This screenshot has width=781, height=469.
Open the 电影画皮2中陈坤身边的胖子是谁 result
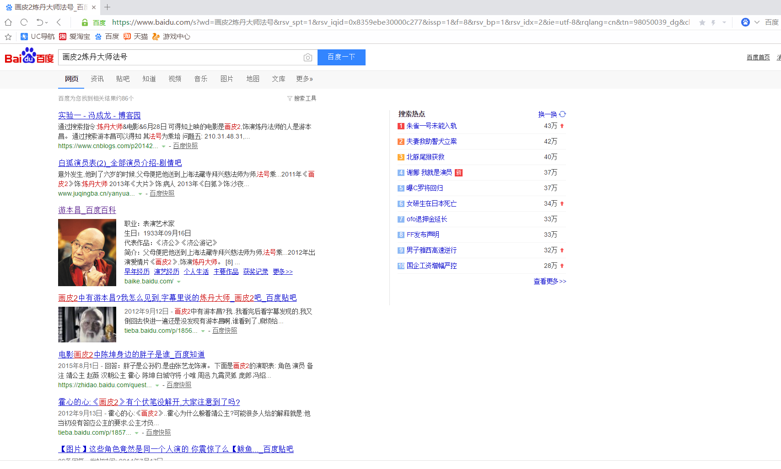(x=131, y=355)
